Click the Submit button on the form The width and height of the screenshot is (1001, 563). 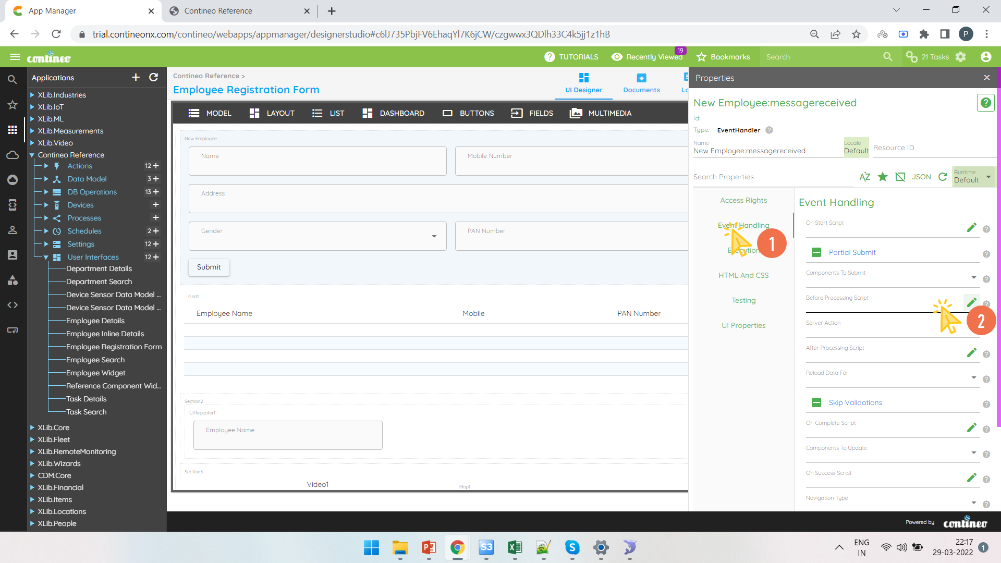209,267
